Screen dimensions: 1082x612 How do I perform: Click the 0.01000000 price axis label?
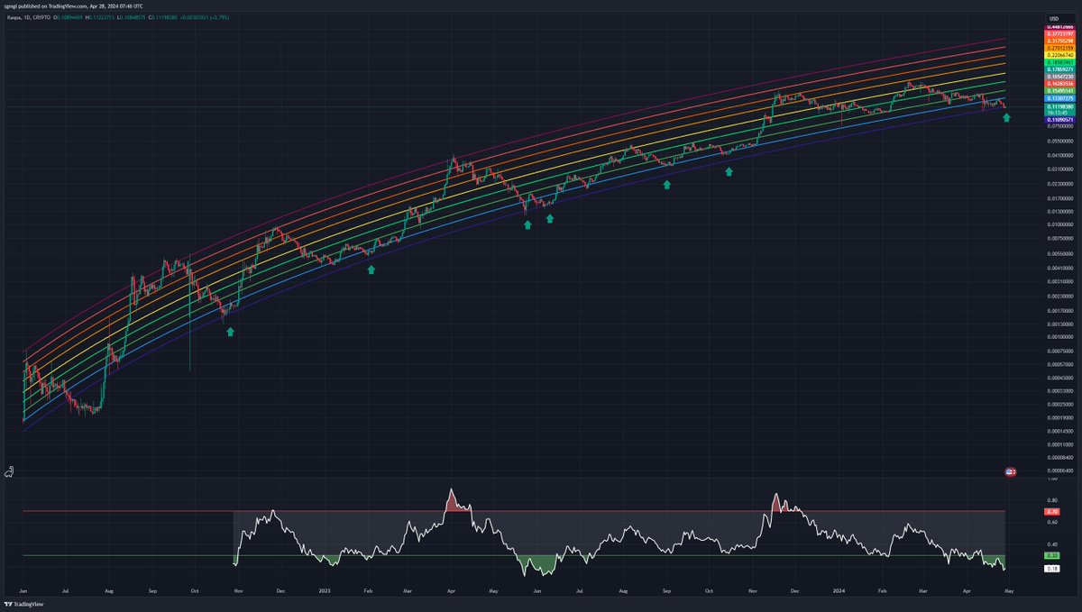[1060, 224]
